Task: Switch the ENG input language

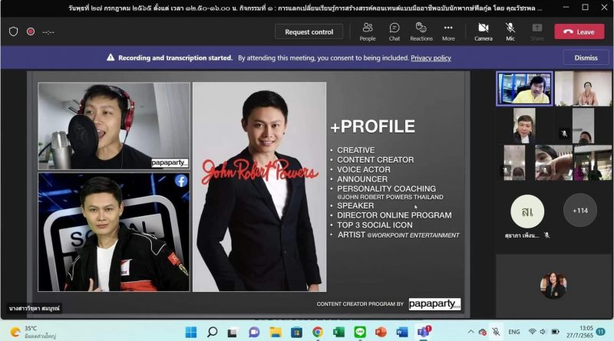Action: tap(513, 332)
